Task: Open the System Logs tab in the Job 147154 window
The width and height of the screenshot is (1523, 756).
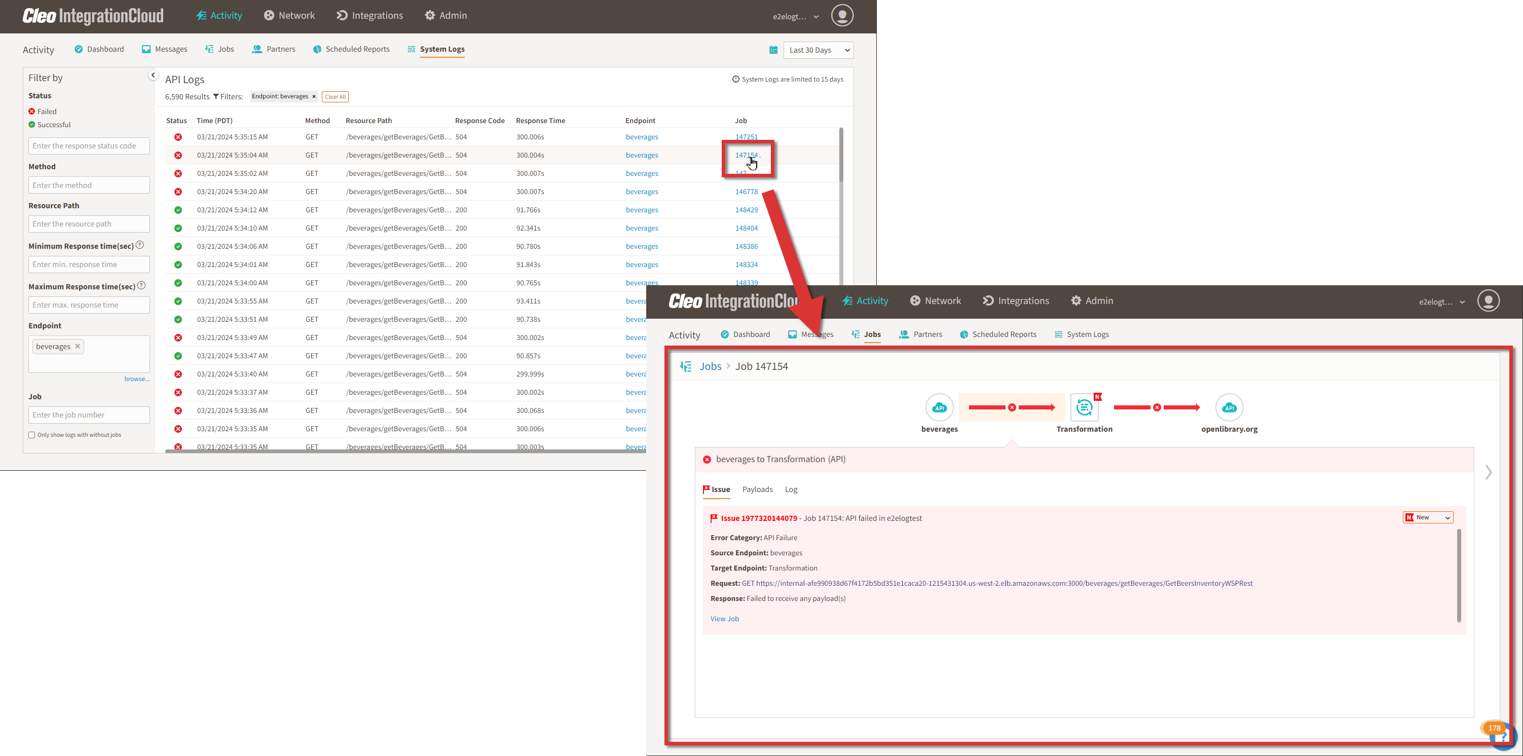Action: pos(1082,334)
